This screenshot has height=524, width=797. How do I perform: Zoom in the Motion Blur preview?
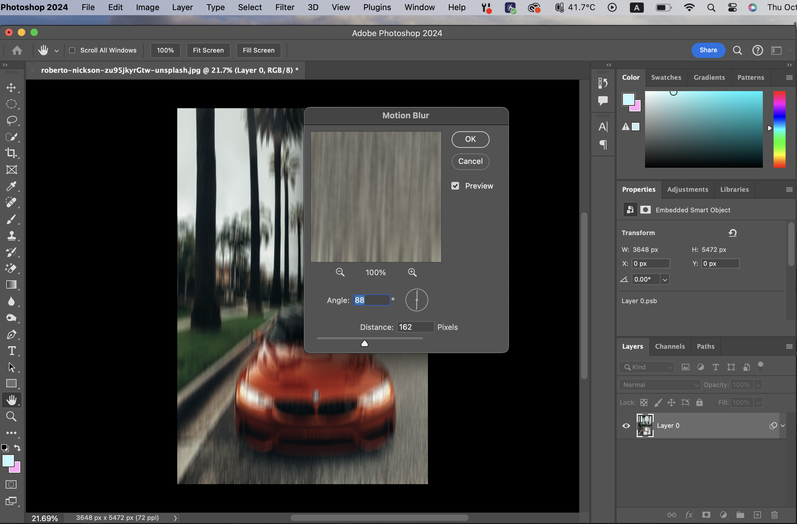[412, 272]
